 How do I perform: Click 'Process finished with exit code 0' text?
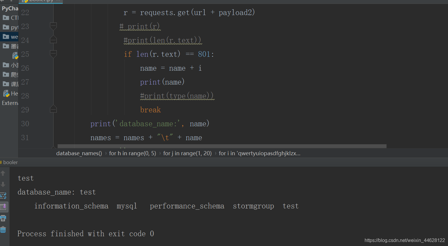click(85, 234)
